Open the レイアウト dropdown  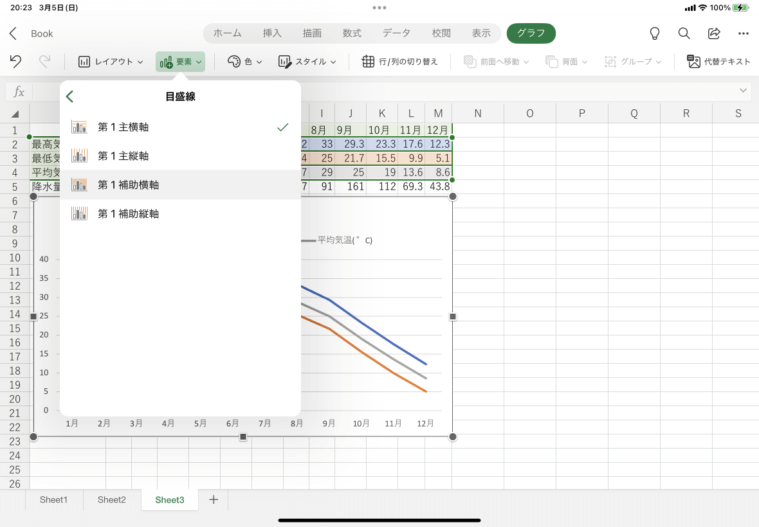pyautogui.click(x=111, y=62)
